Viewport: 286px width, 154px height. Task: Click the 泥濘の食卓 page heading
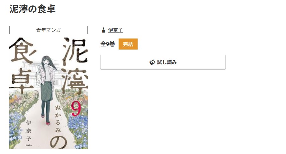[32, 9]
